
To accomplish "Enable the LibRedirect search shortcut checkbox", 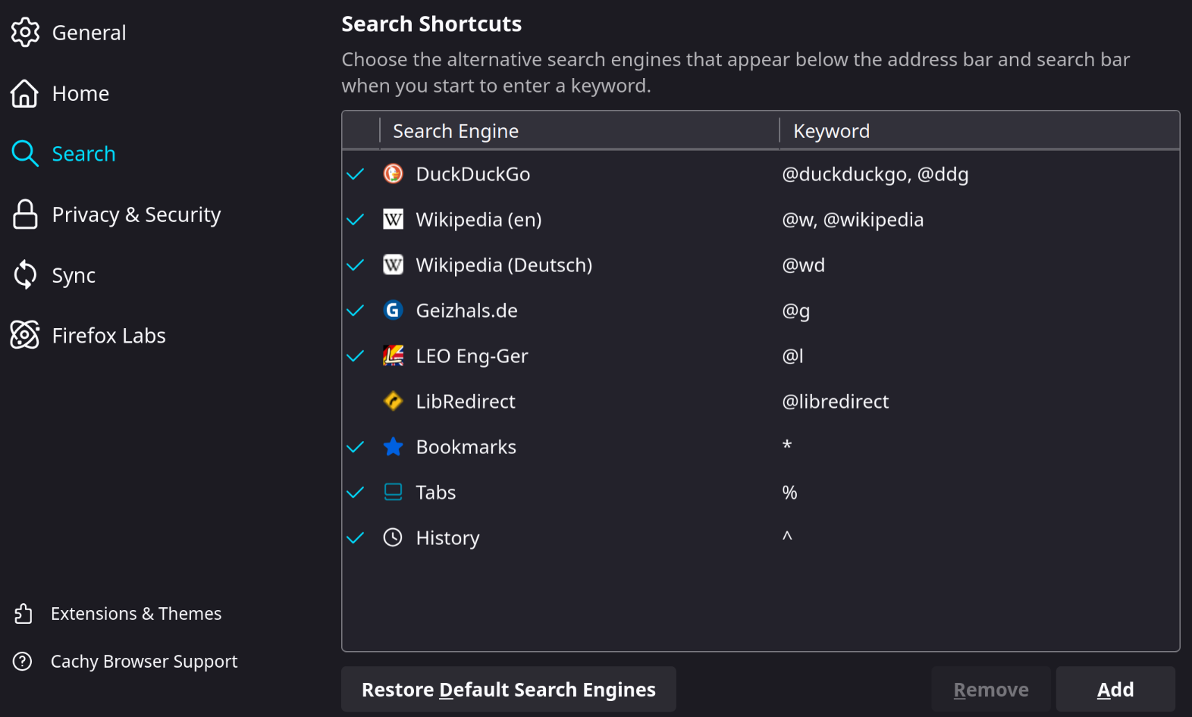I will click(356, 401).
